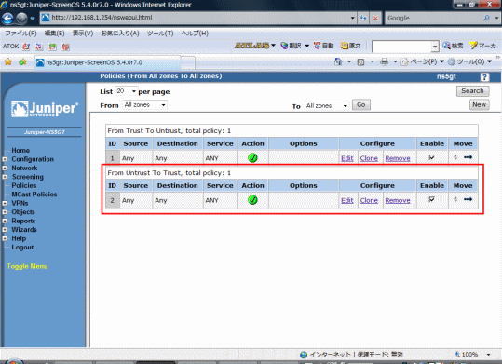Click the Refresh icon beside address bar
Screen dimensions: 502x364
363,18
